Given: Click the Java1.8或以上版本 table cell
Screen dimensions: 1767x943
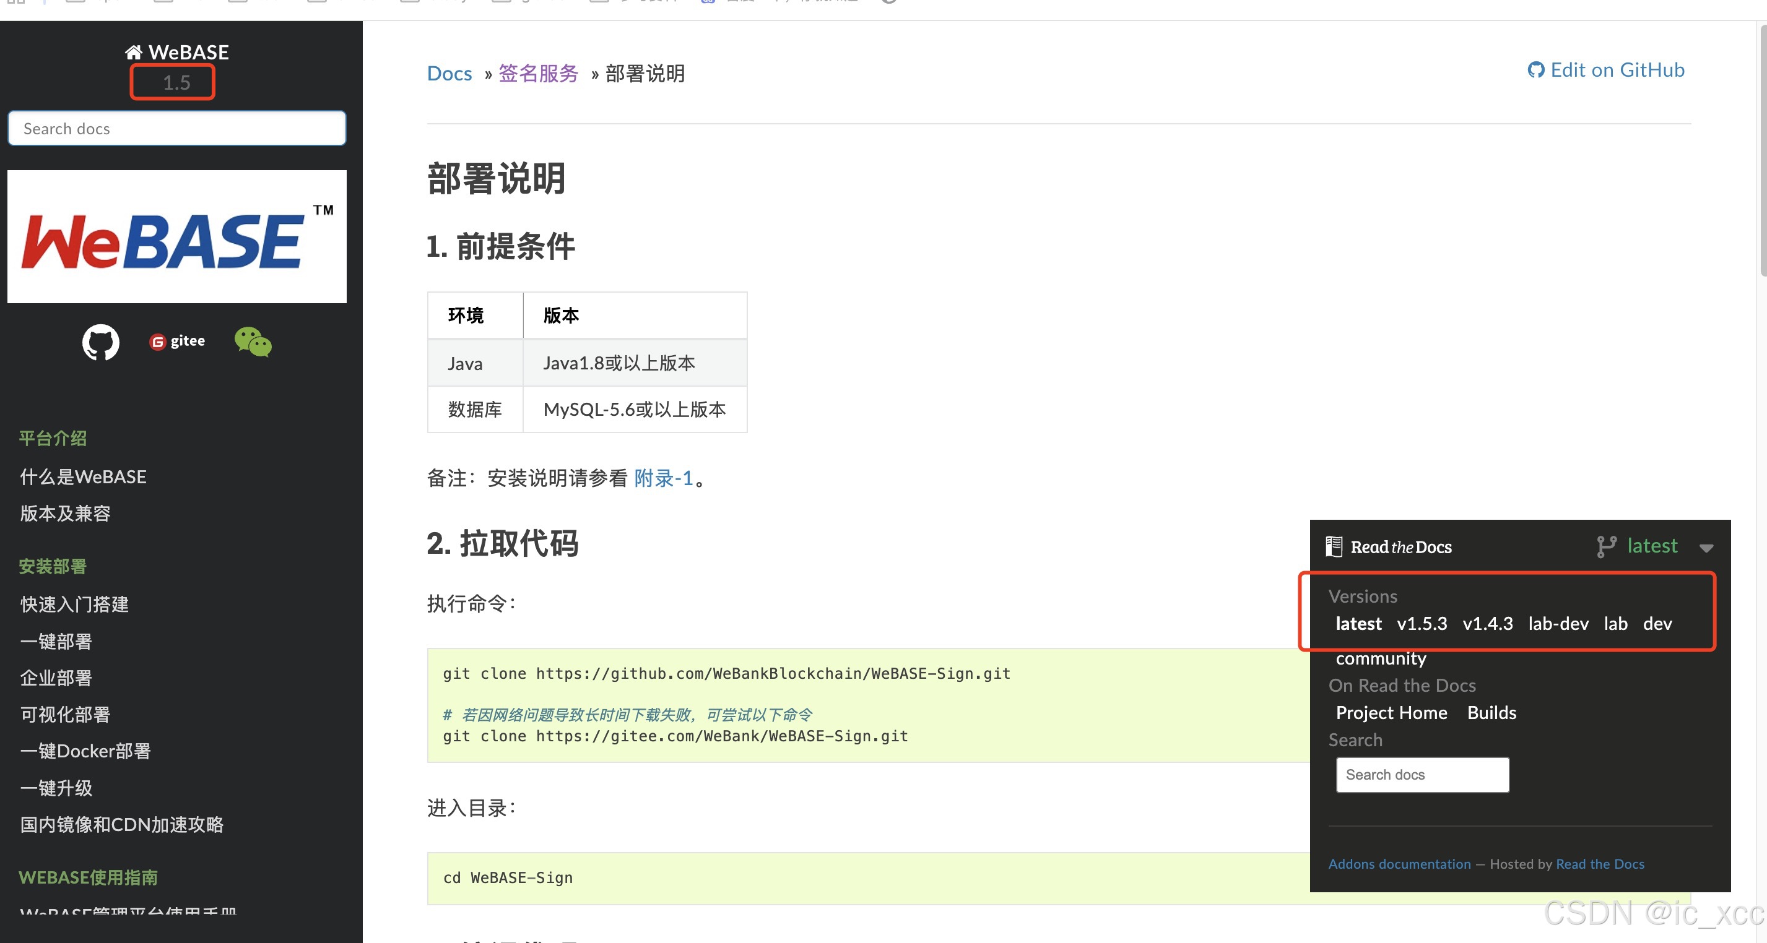Looking at the screenshot, I should tap(635, 363).
